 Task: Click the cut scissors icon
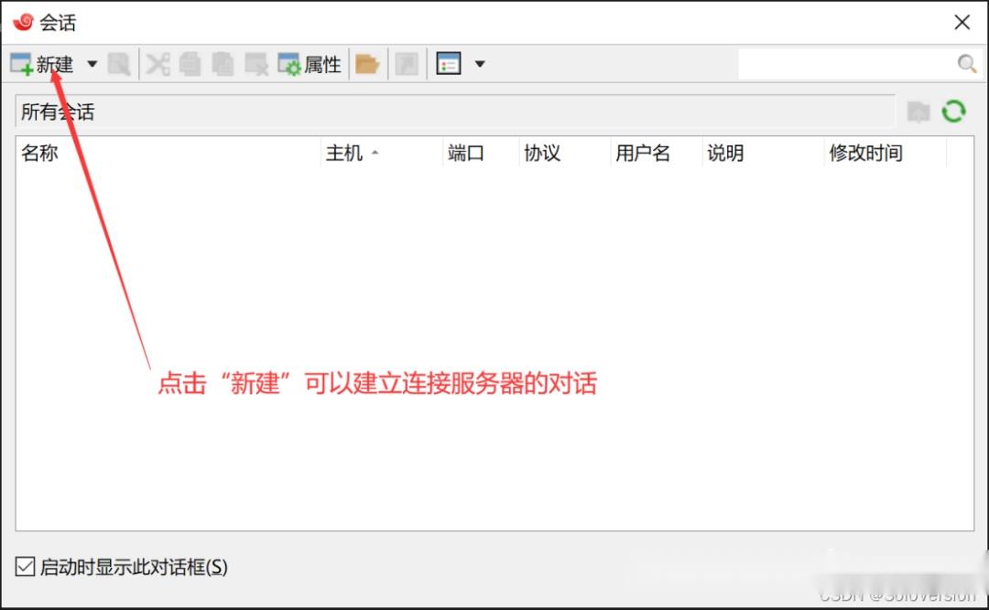click(158, 64)
